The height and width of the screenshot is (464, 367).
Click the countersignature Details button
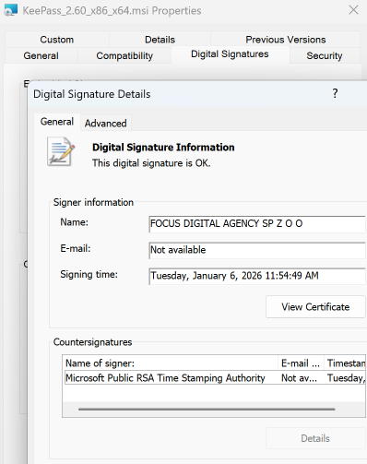[315, 438]
